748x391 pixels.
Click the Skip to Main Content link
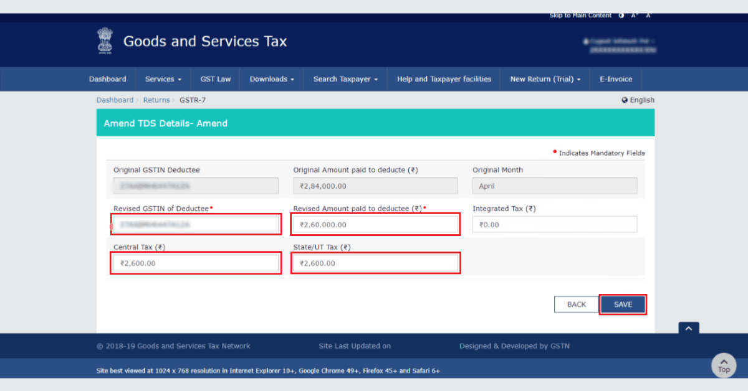click(580, 15)
